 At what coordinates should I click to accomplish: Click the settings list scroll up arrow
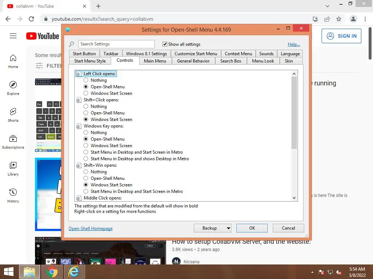click(294, 73)
